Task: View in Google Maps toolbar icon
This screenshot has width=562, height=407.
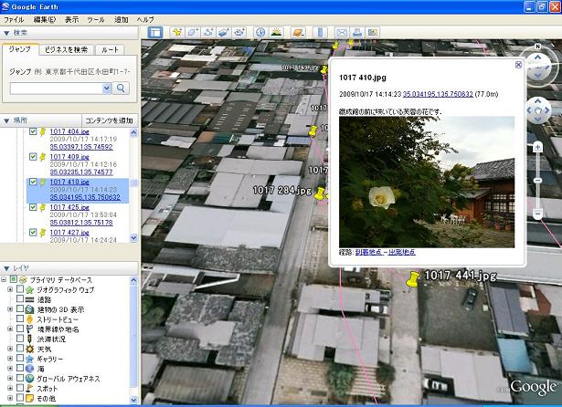Action: (373, 33)
